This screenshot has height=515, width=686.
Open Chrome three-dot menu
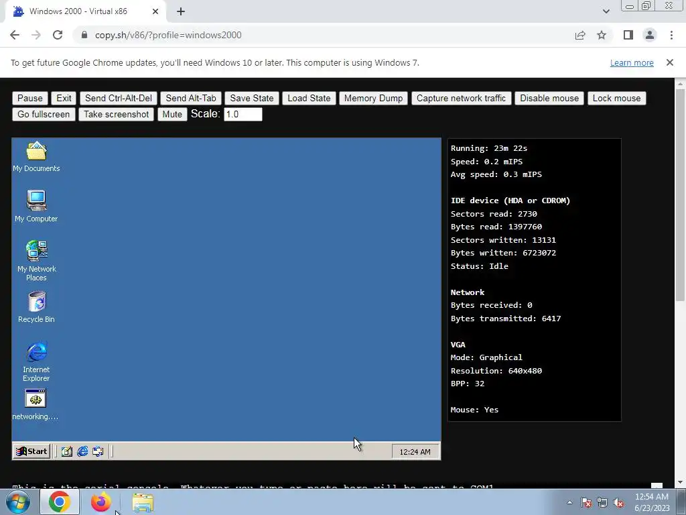(671, 35)
